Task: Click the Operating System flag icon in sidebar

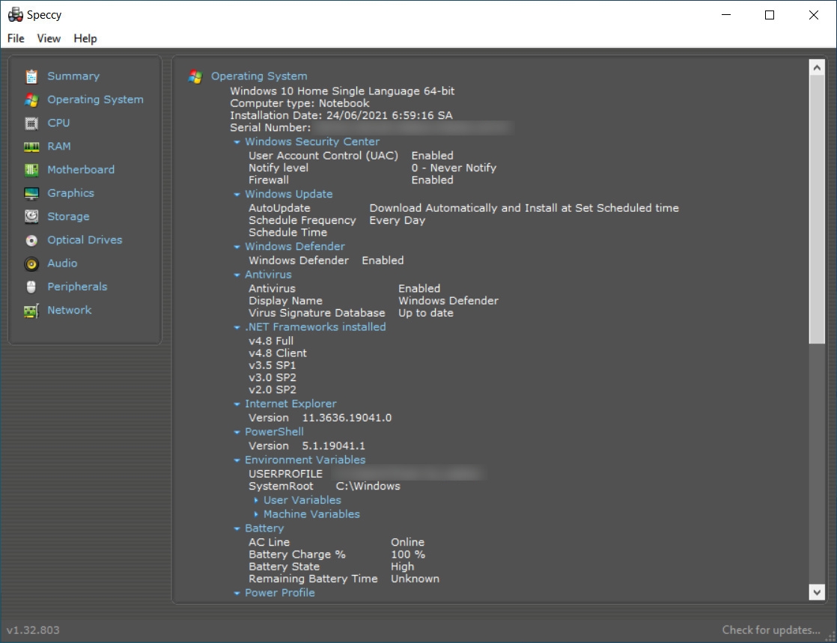Action: (x=31, y=100)
